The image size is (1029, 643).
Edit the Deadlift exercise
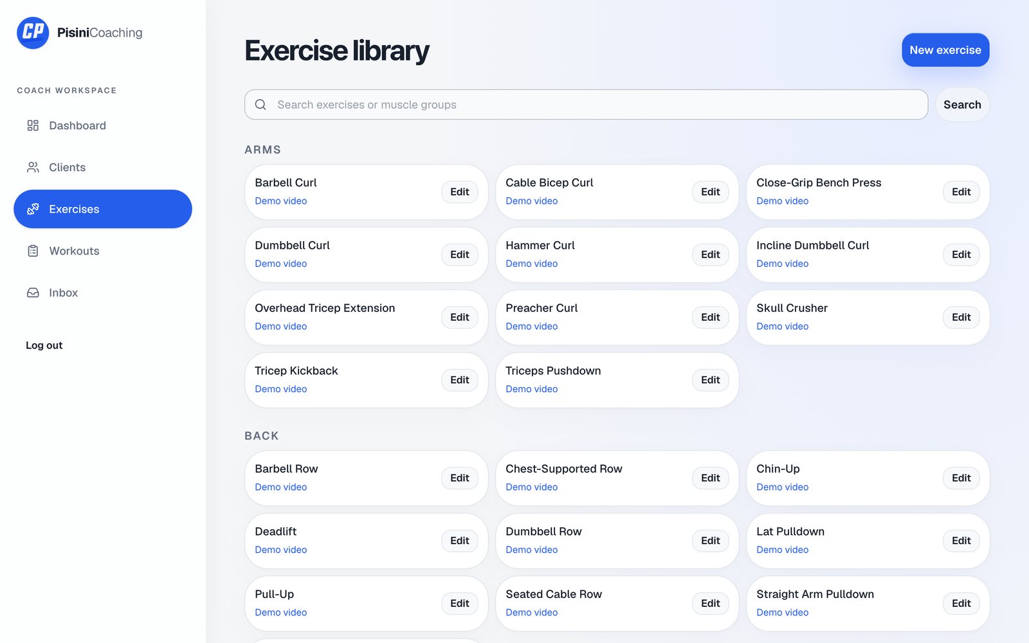(460, 541)
